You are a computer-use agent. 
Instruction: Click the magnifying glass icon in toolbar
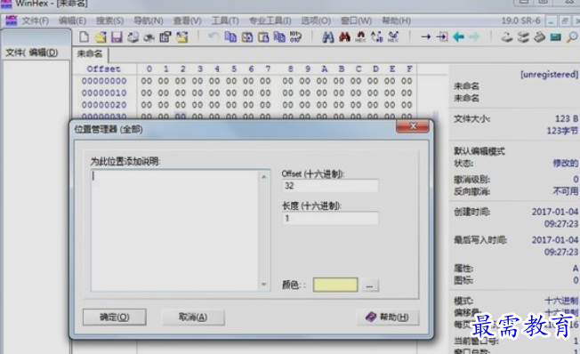(572, 36)
